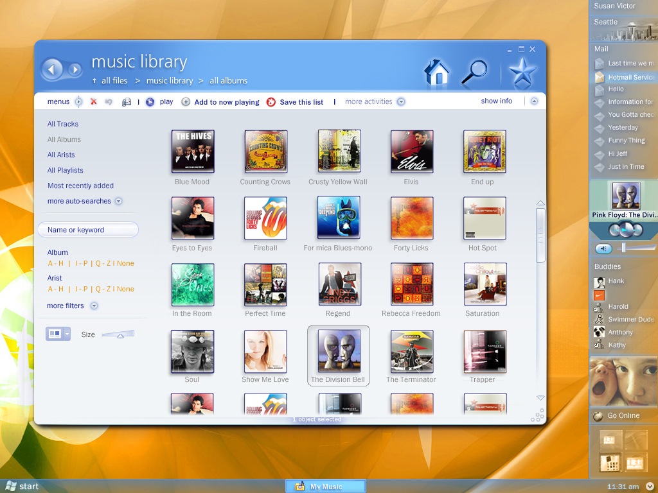This screenshot has width=658, height=493.
Task: Click the star favorites icon
Action: 522,73
